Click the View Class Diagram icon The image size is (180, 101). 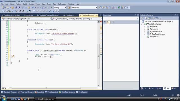159,18
